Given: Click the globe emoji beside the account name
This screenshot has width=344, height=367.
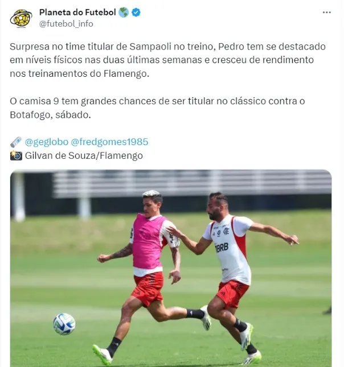Looking at the screenshot, I should [x=124, y=13].
